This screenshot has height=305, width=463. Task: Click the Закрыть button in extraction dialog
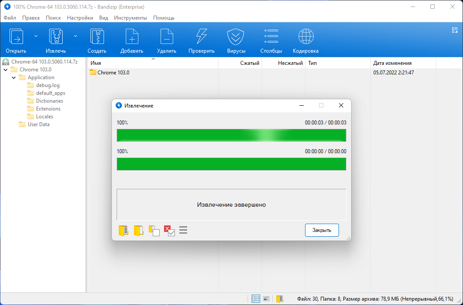tap(322, 230)
